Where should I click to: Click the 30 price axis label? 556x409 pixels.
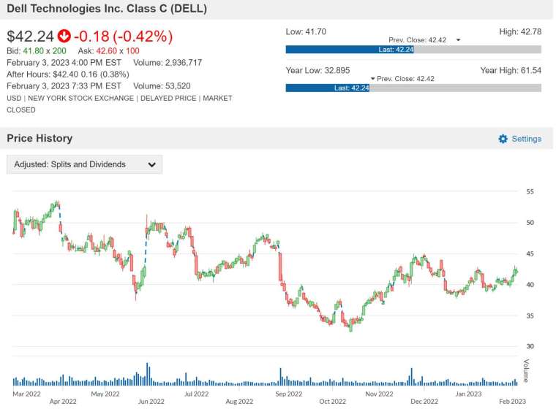pyautogui.click(x=530, y=346)
